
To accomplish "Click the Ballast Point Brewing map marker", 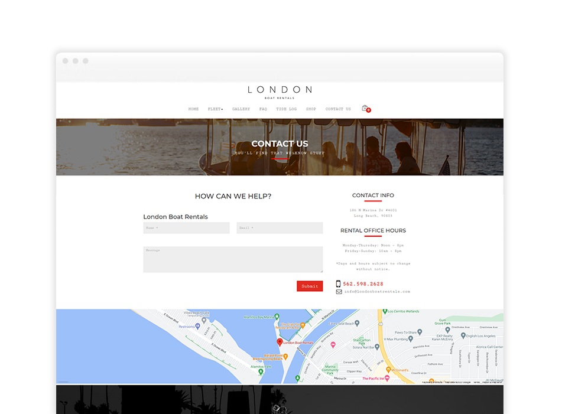I will click(285, 356).
